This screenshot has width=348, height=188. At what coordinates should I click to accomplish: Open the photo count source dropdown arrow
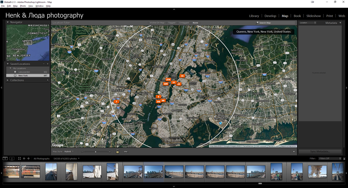point(79,159)
